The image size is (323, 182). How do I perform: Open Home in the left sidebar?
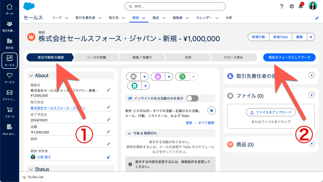pos(9,9)
